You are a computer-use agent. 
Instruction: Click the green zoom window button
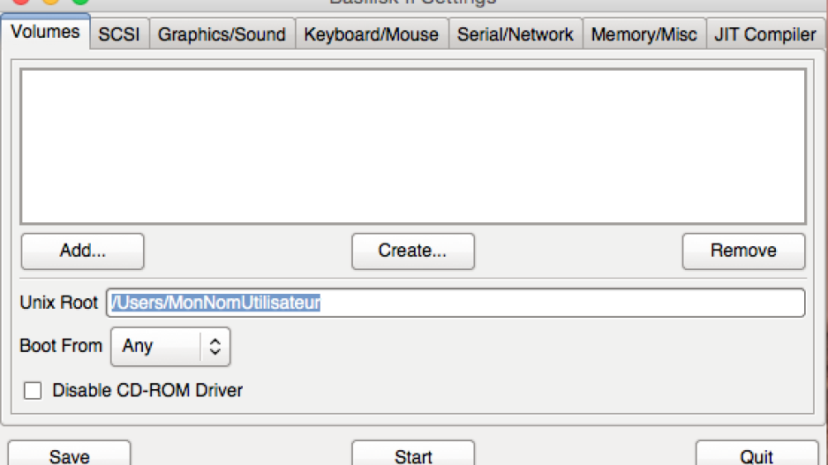[80, 2]
